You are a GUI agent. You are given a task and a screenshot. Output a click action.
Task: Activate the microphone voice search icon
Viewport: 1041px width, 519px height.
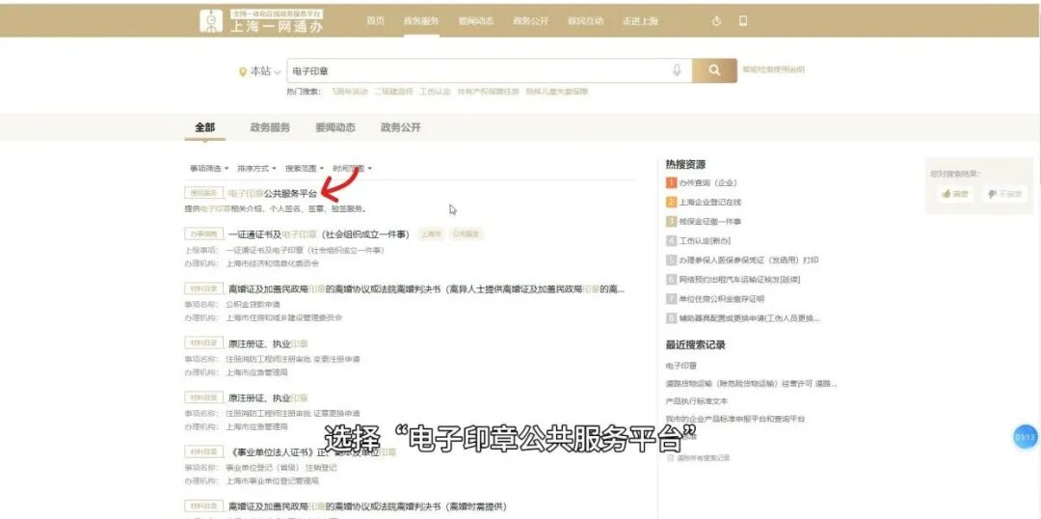point(677,70)
